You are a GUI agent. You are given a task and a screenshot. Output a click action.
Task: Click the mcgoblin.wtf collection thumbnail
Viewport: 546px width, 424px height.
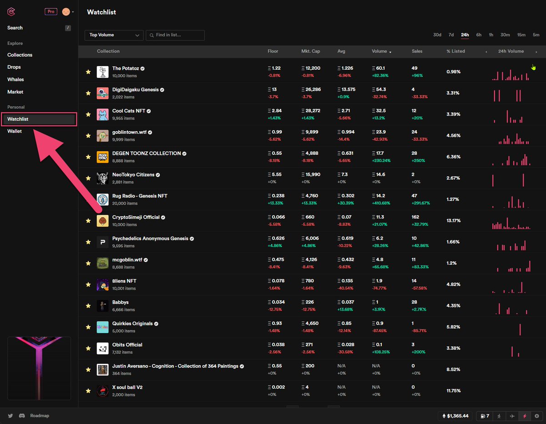pyautogui.click(x=102, y=263)
